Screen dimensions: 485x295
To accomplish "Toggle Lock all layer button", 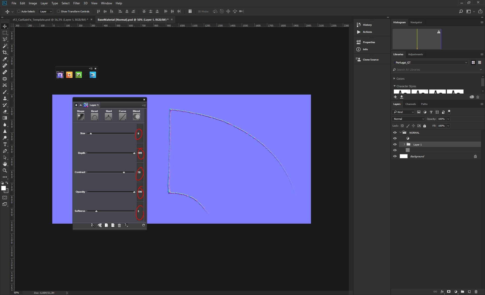I will coord(425,126).
